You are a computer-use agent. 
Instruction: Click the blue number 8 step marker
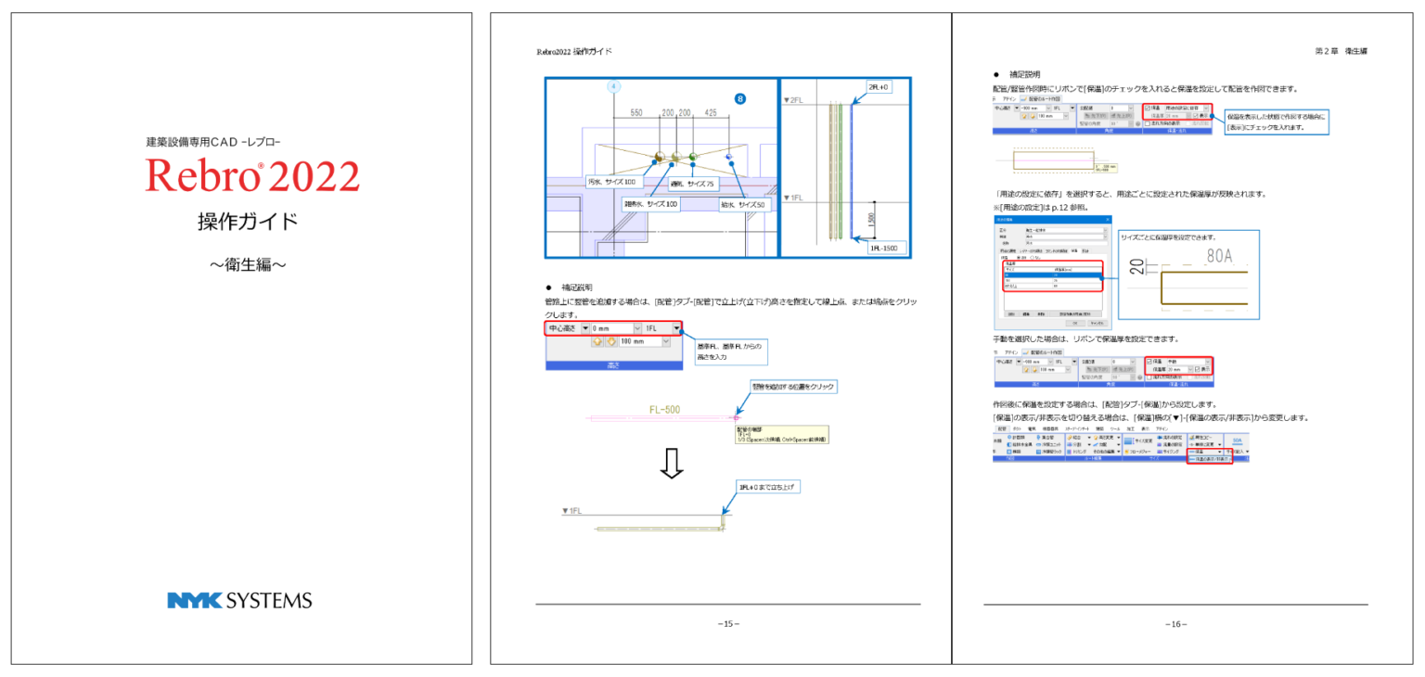[739, 98]
